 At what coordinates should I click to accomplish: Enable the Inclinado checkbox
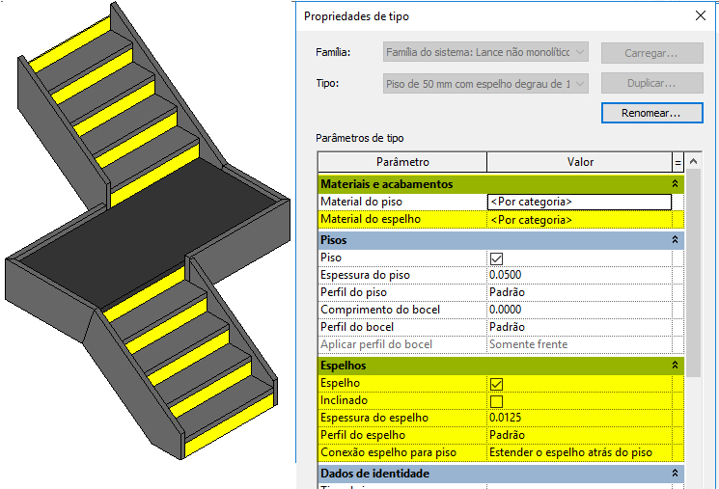tap(497, 401)
